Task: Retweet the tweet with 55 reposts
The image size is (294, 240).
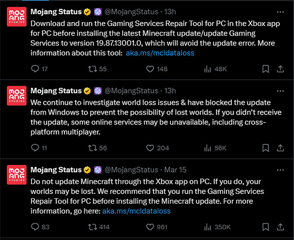Action: pyautogui.click(x=92, y=69)
